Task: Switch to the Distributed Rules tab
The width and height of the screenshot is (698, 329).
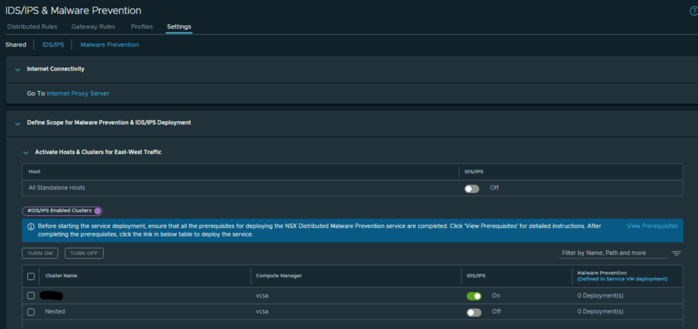Action: [x=33, y=27]
